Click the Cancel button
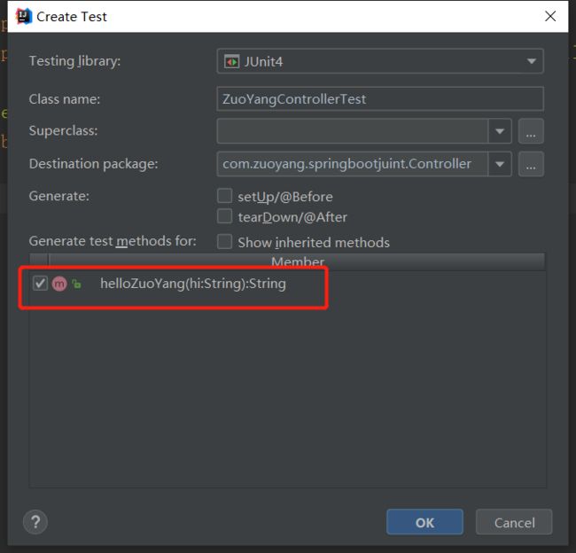 point(514,522)
